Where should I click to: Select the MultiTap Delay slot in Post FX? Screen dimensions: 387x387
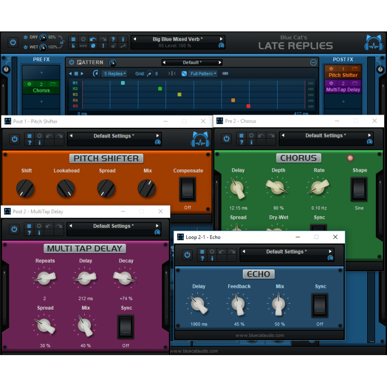point(343,89)
